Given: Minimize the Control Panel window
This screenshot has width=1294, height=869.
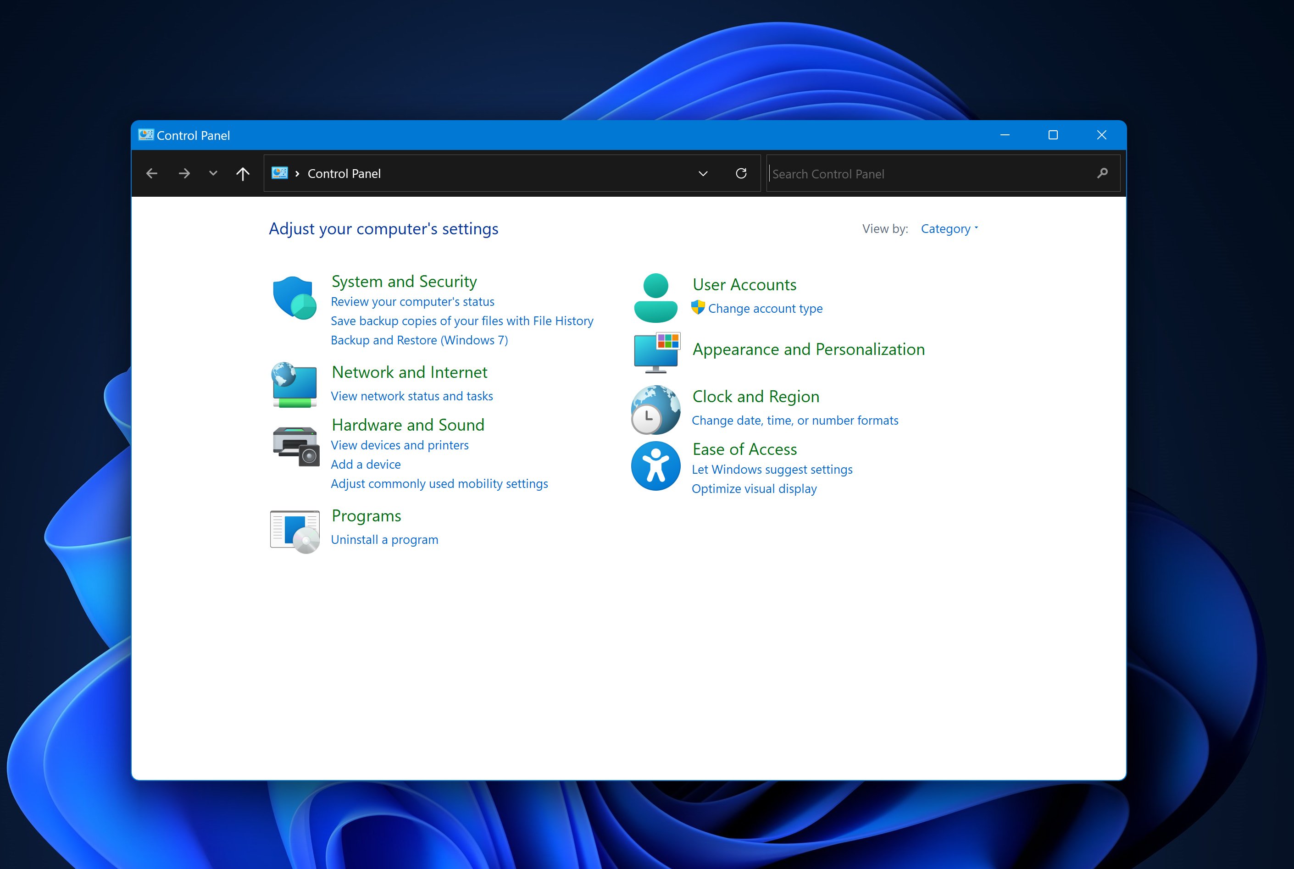Looking at the screenshot, I should (x=1005, y=135).
